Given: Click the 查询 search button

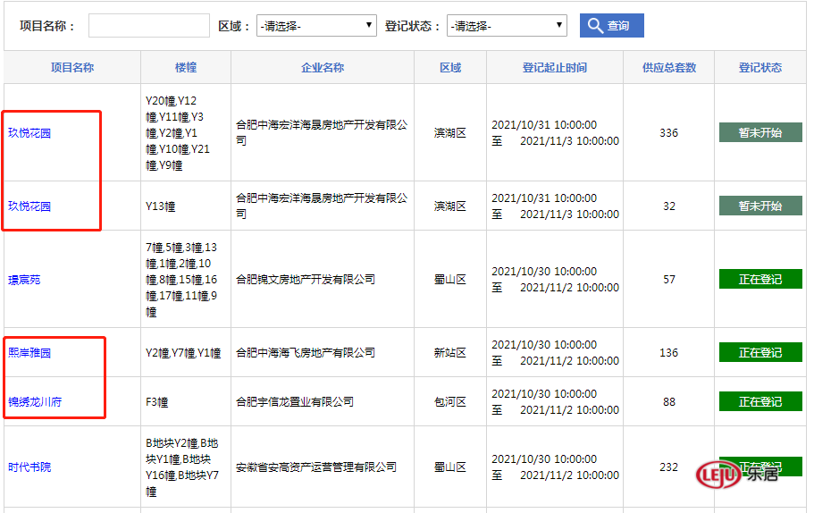Looking at the screenshot, I should click(611, 25).
